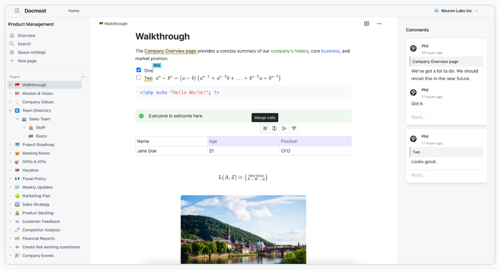Click the airplane icon for Create Not working

click(17, 247)
